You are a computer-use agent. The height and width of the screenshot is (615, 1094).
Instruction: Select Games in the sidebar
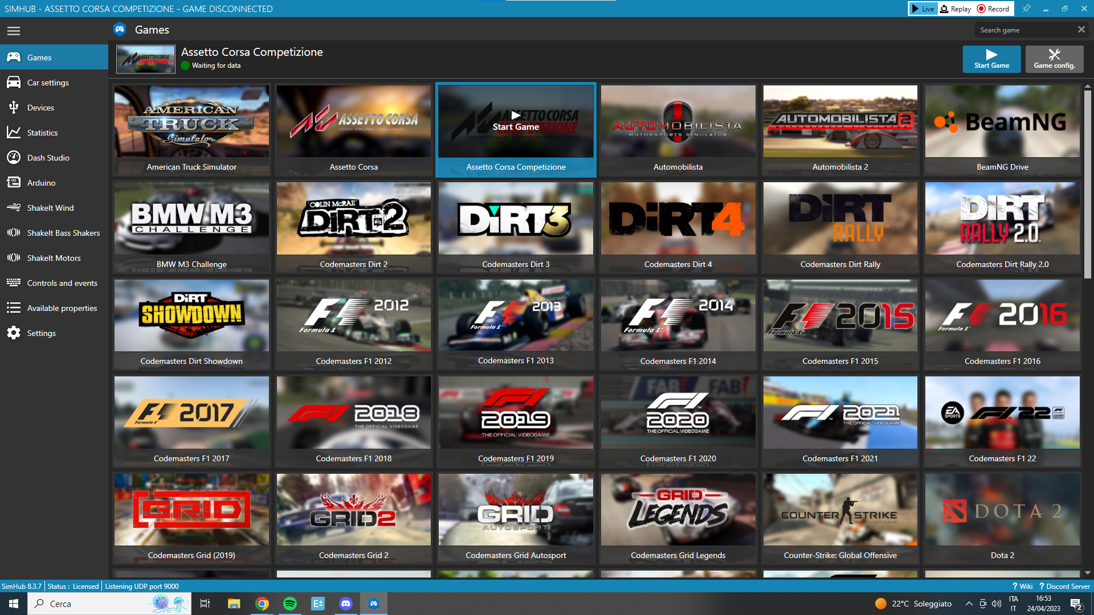pyautogui.click(x=54, y=58)
